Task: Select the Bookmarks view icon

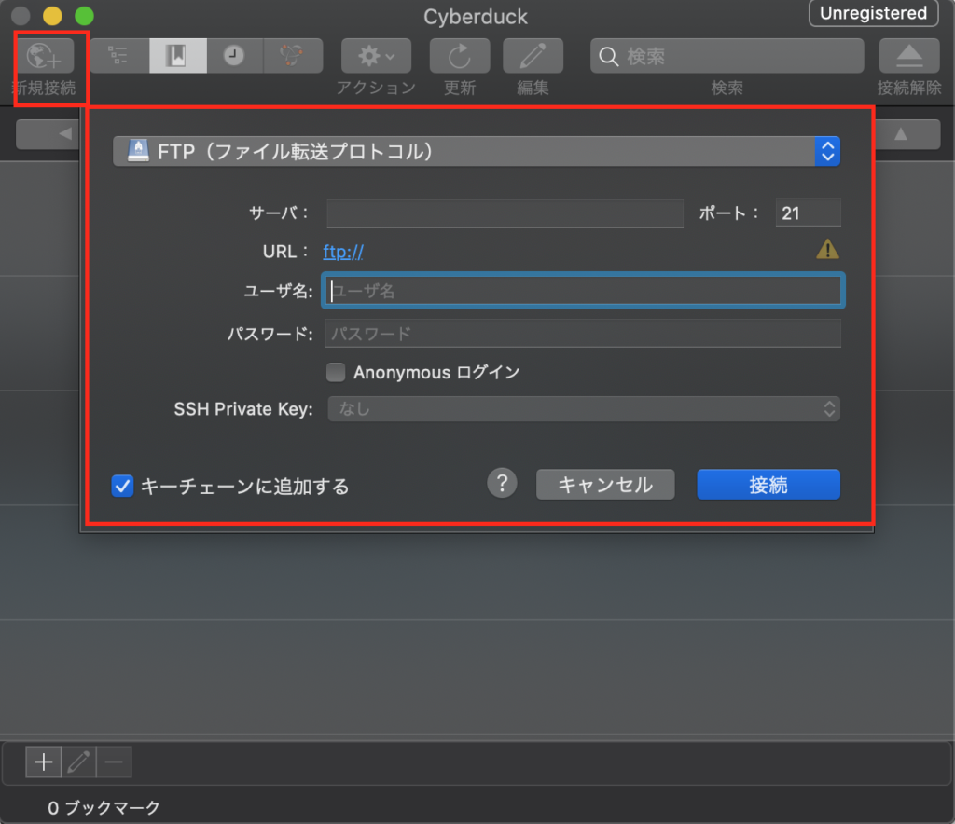Action: pyautogui.click(x=178, y=56)
